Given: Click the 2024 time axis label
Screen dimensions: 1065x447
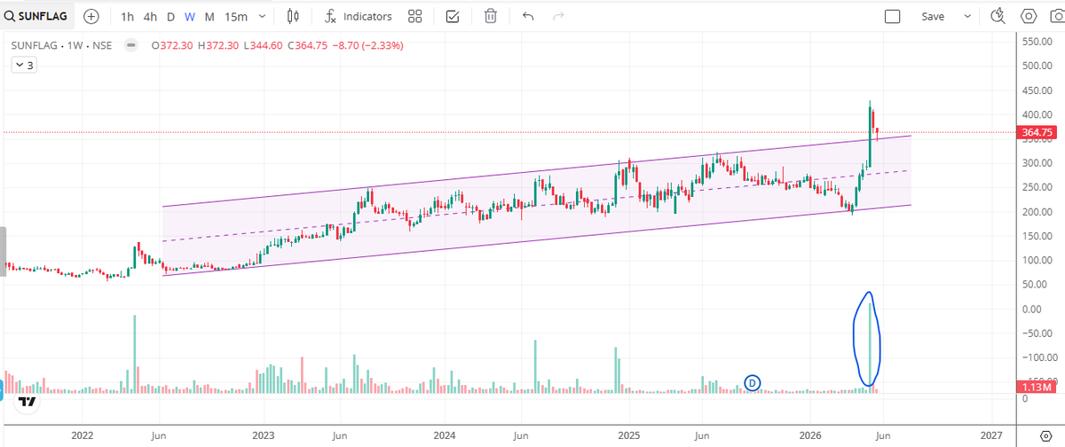Looking at the screenshot, I should (445, 435).
